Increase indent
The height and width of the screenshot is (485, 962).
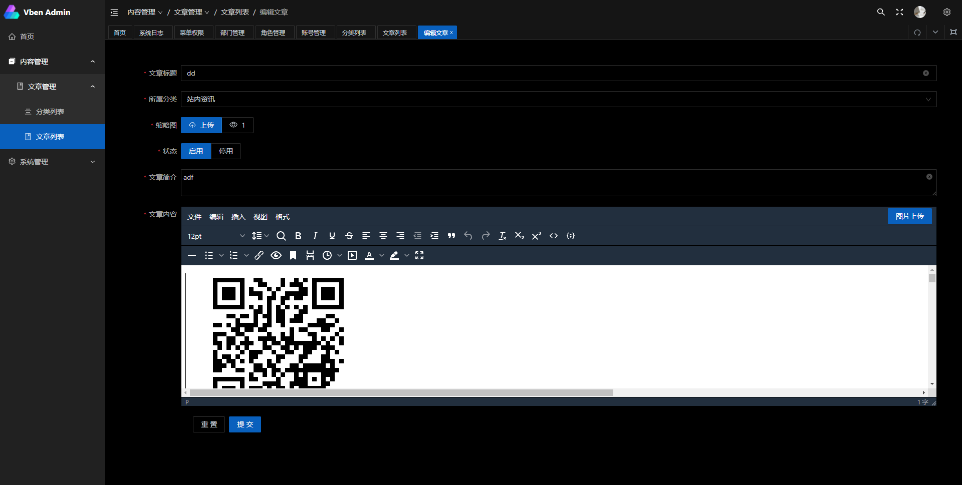tap(434, 236)
